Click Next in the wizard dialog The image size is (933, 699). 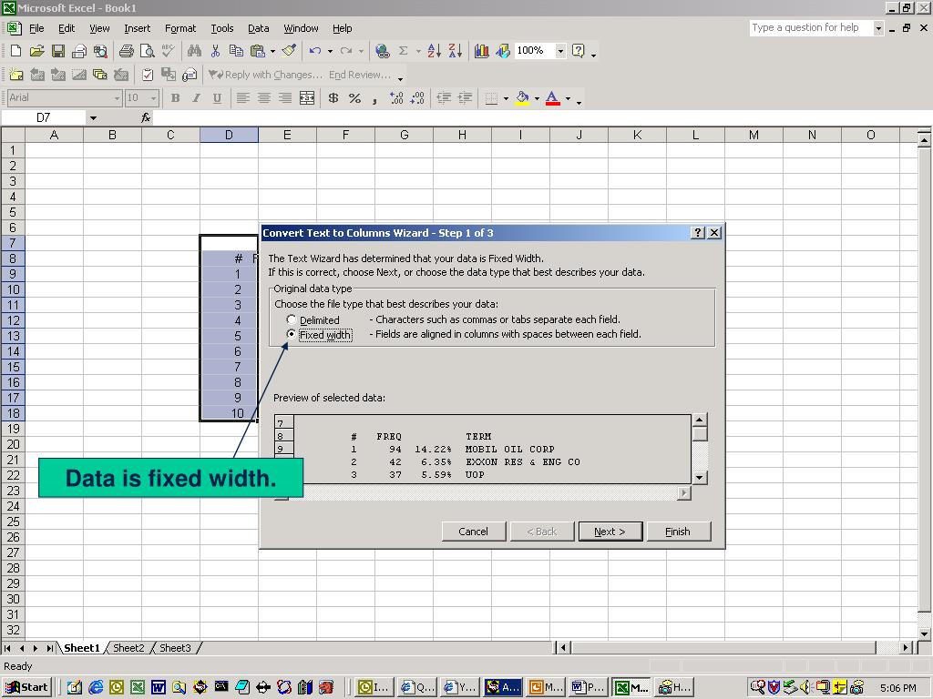click(610, 532)
